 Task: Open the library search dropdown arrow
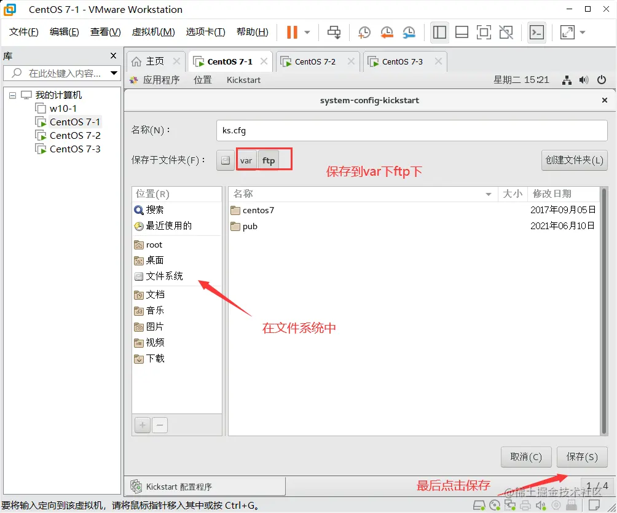[114, 73]
